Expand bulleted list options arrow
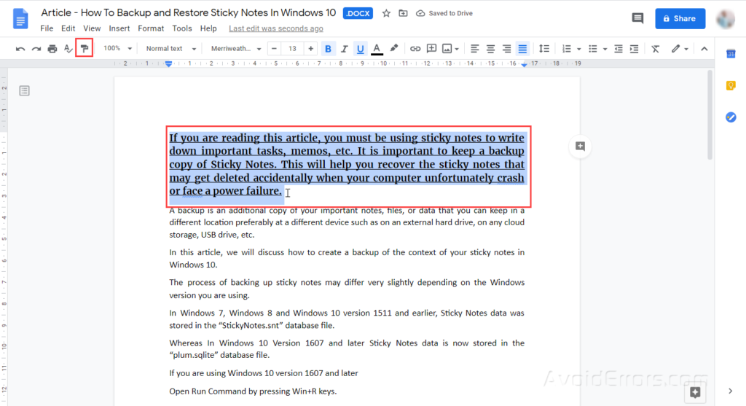The height and width of the screenshot is (406, 746). [605, 49]
